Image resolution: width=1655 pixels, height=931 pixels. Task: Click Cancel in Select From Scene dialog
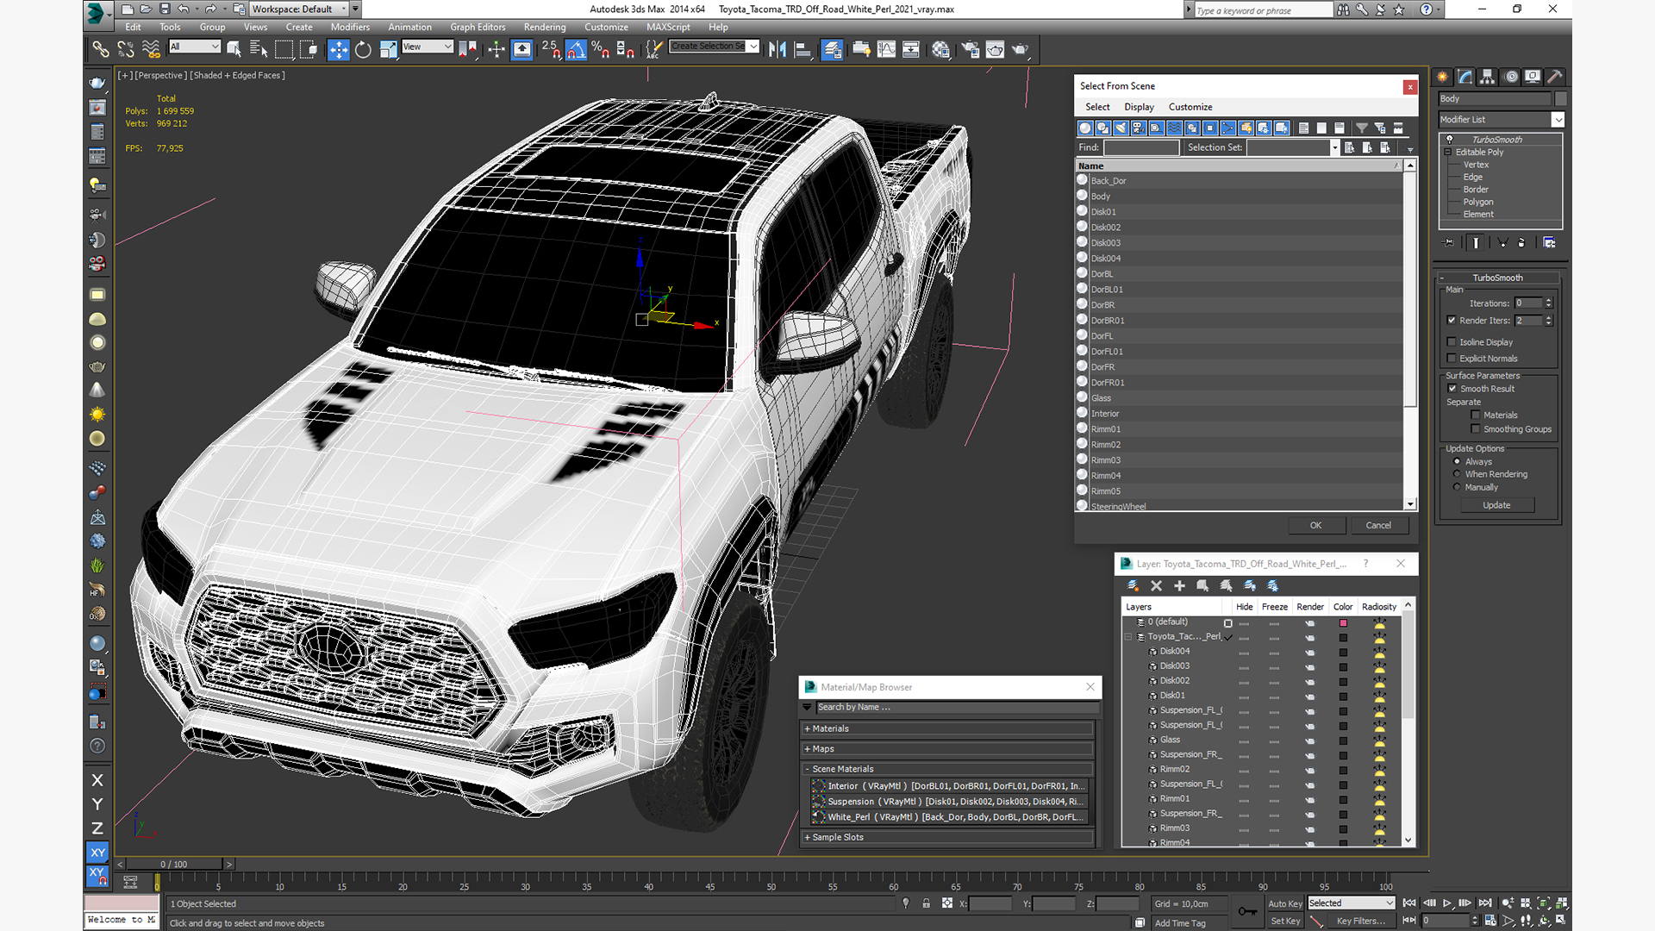point(1378,525)
